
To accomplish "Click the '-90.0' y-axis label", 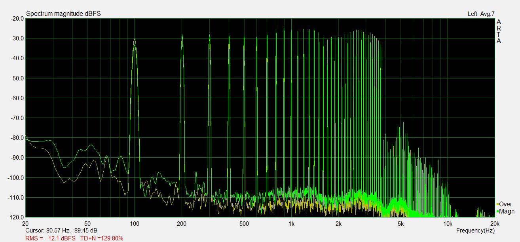I will pos(17,157).
